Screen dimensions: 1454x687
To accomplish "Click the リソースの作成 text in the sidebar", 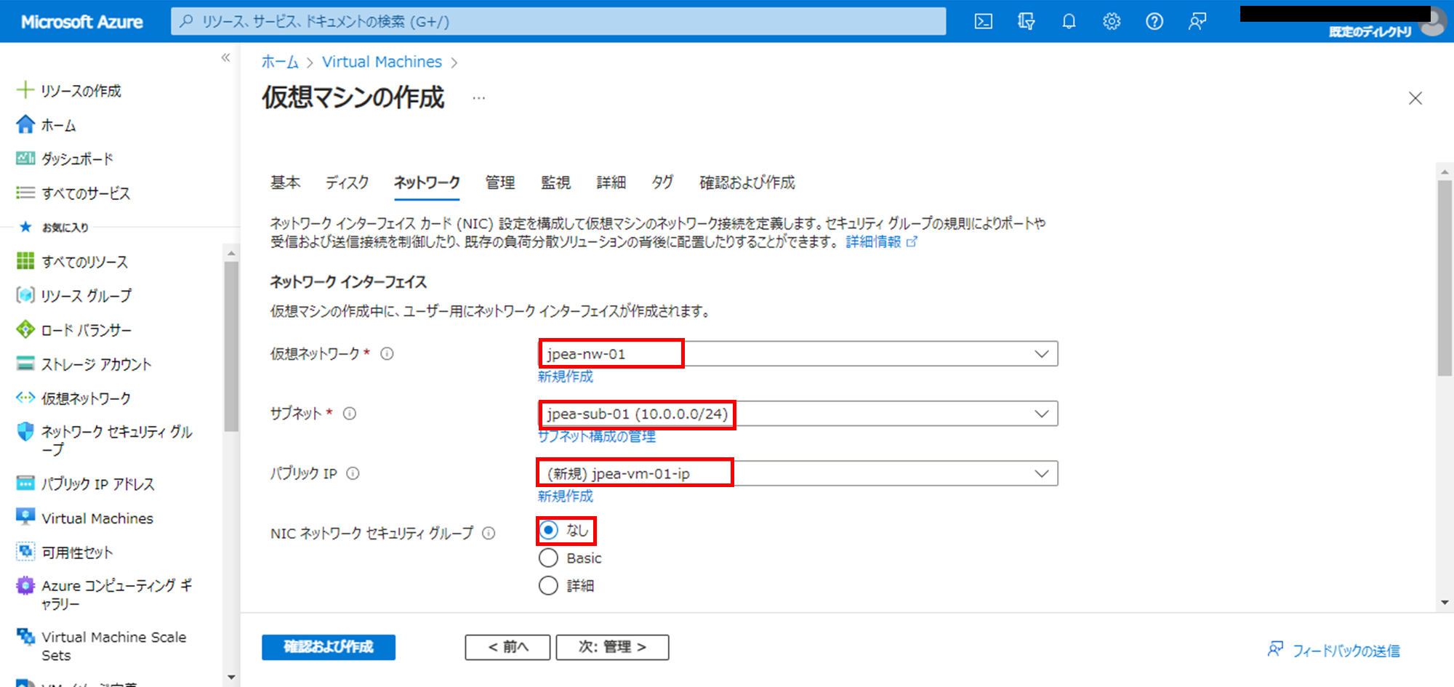I will click(x=81, y=91).
